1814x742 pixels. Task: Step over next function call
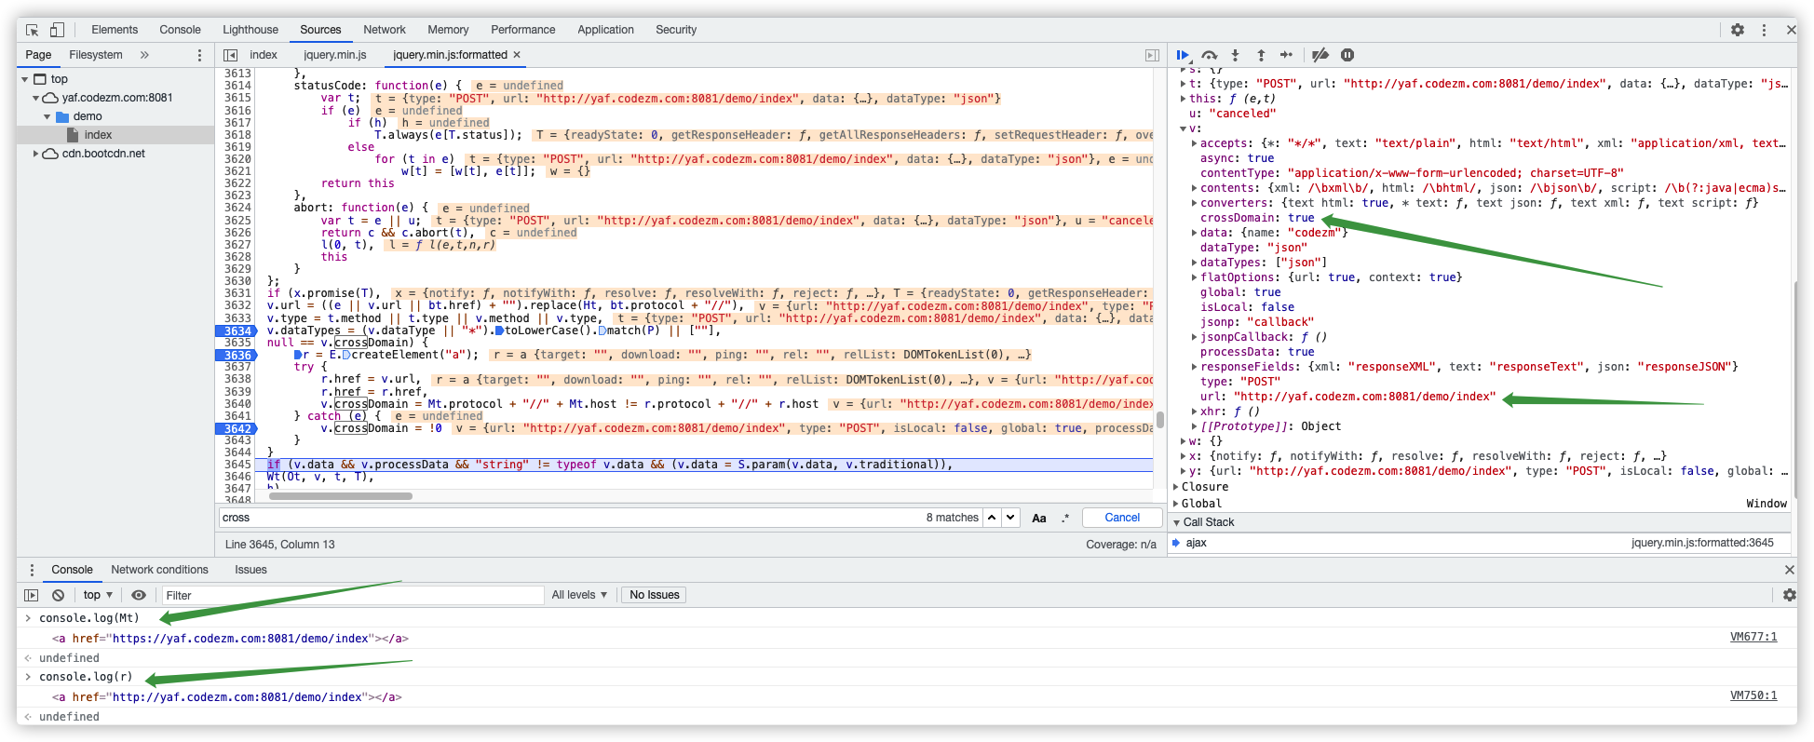click(x=1209, y=56)
